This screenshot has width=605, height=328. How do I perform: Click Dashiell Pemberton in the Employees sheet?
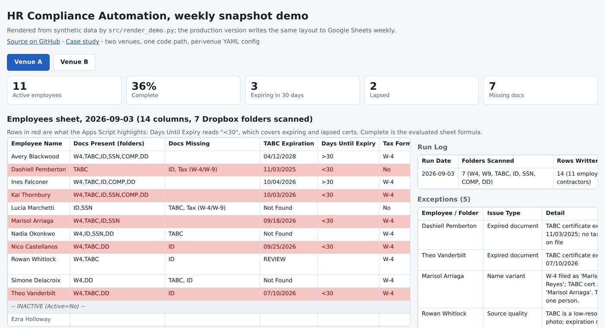click(x=38, y=170)
